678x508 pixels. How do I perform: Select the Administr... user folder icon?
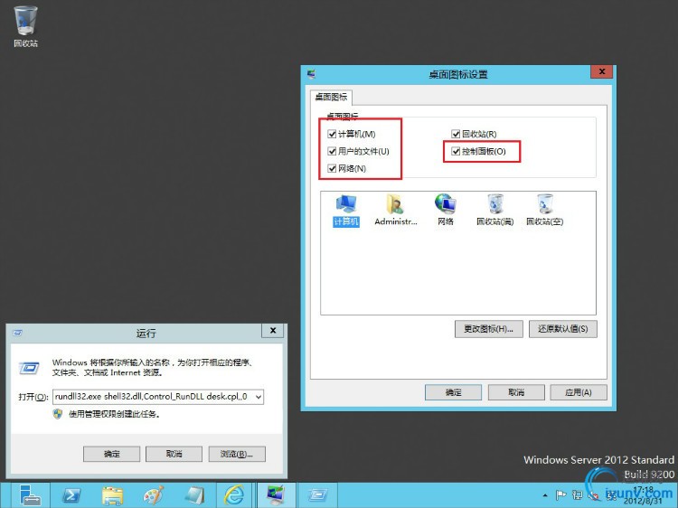coord(396,210)
